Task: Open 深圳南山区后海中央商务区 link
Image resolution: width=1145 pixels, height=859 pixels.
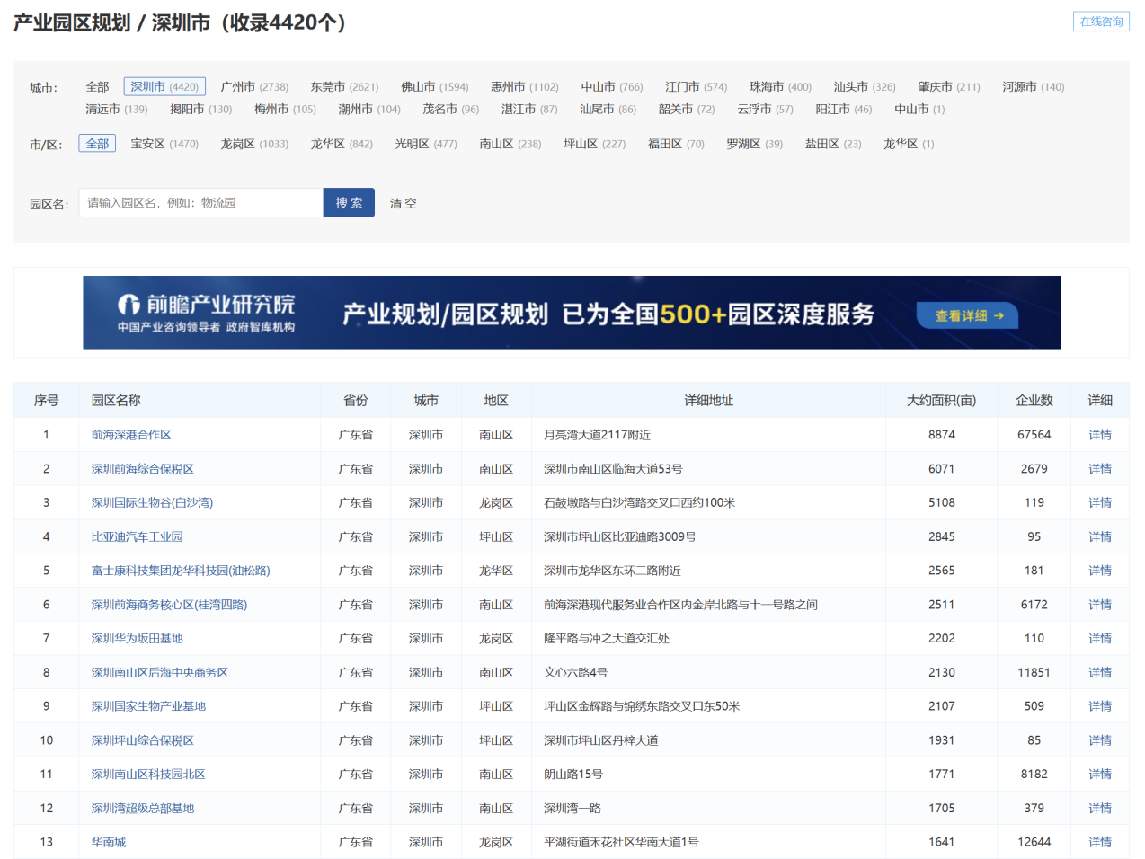Action: point(159,673)
